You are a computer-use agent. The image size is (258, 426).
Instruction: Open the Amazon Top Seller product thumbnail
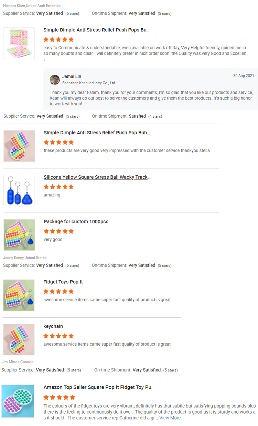[x=18, y=401]
